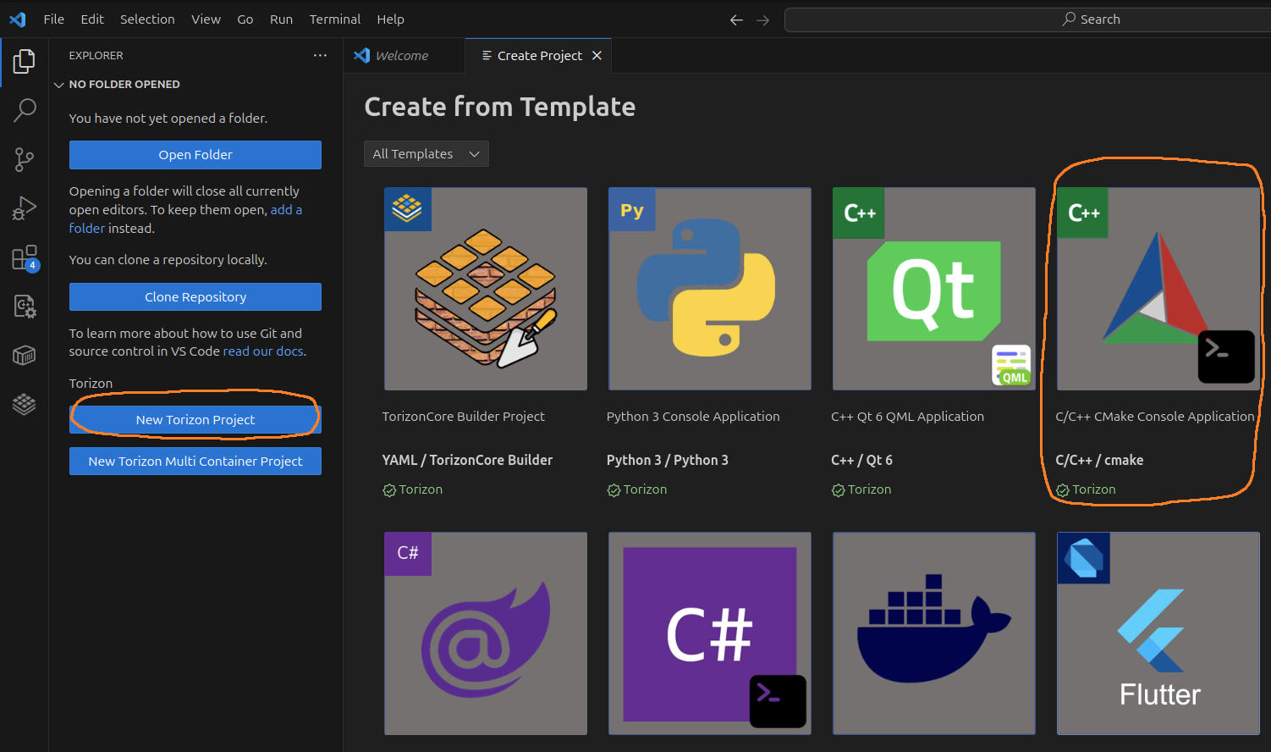The height and width of the screenshot is (752, 1271).
Task: Click the top Search input field
Action: pyautogui.click(x=1027, y=19)
